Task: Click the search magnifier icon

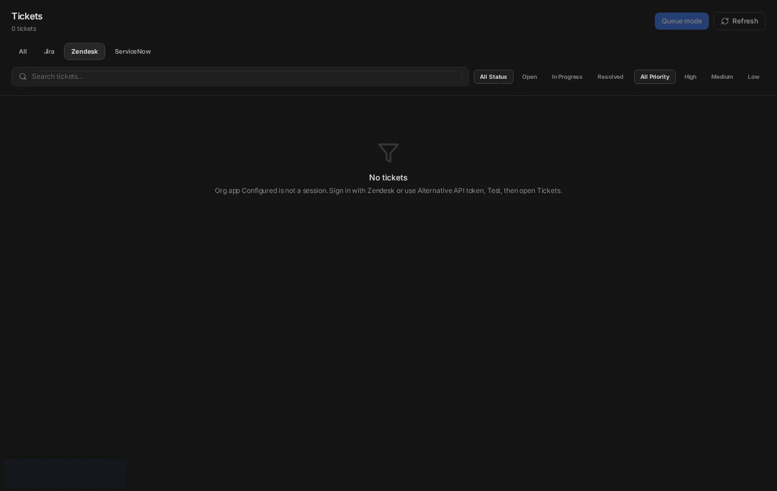Action: [x=23, y=77]
